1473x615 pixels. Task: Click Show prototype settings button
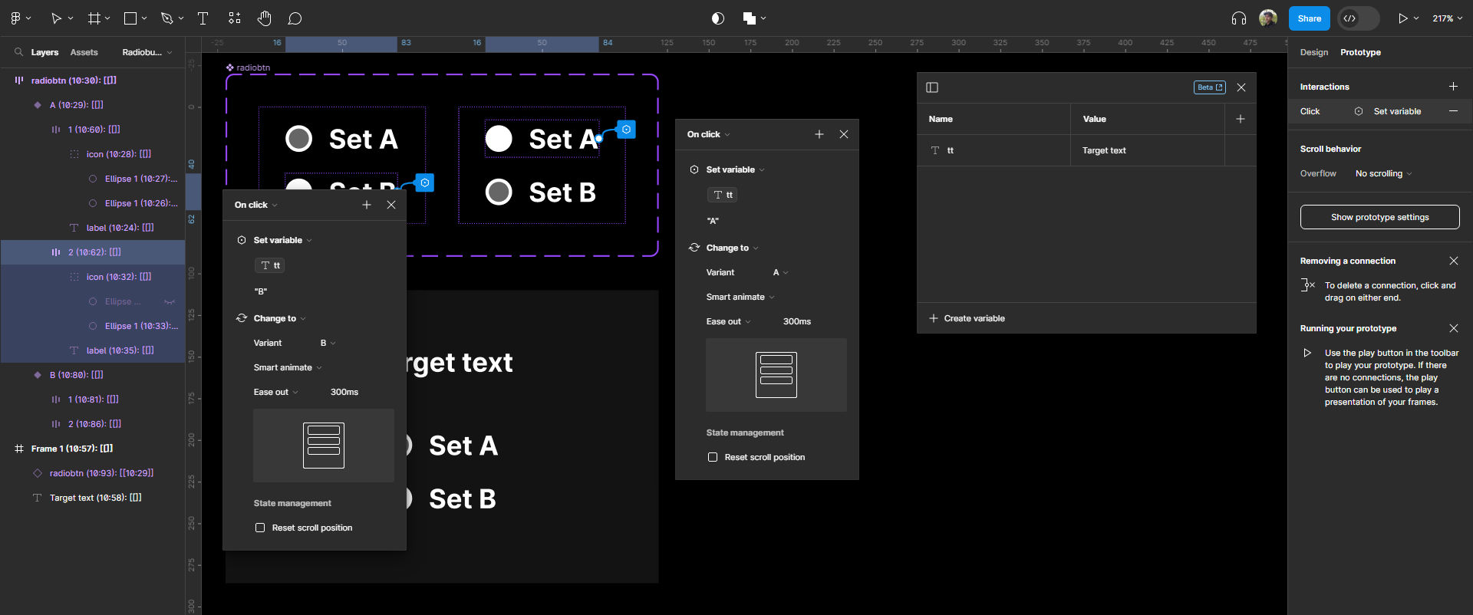click(x=1379, y=217)
